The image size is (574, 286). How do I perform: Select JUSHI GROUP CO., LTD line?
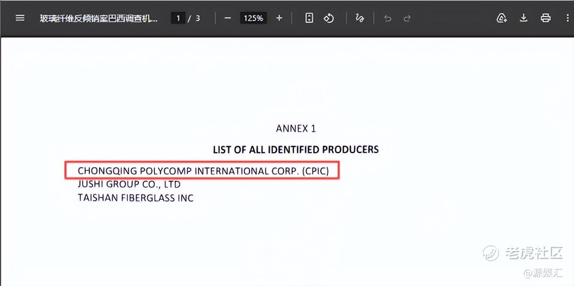tap(129, 184)
